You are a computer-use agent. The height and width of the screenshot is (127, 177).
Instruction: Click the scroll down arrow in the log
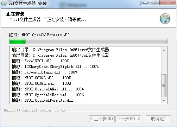click(x=164, y=101)
